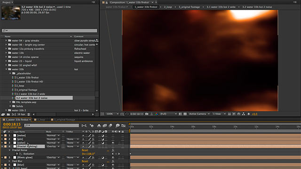
Task: Open the resolution (Full) dropdown
Action: tap(168, 114)
